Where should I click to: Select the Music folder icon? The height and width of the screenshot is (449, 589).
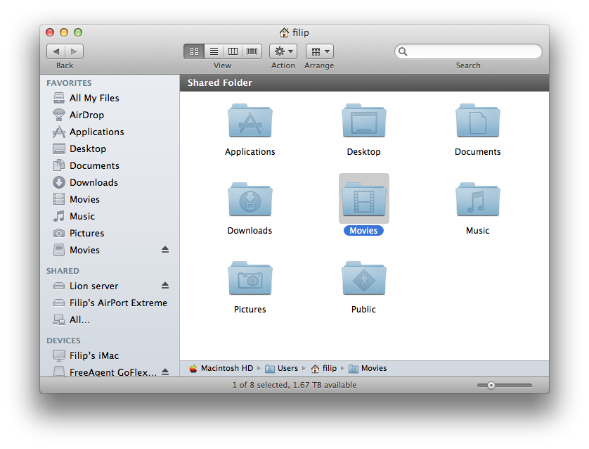tap(477, 201)
